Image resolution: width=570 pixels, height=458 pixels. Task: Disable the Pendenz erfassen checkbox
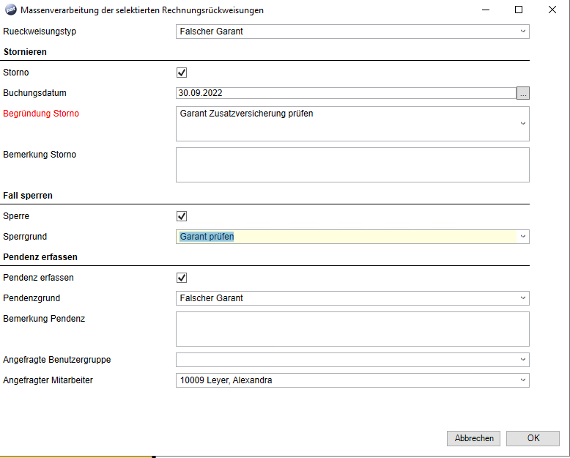click(x=182, y=278)
